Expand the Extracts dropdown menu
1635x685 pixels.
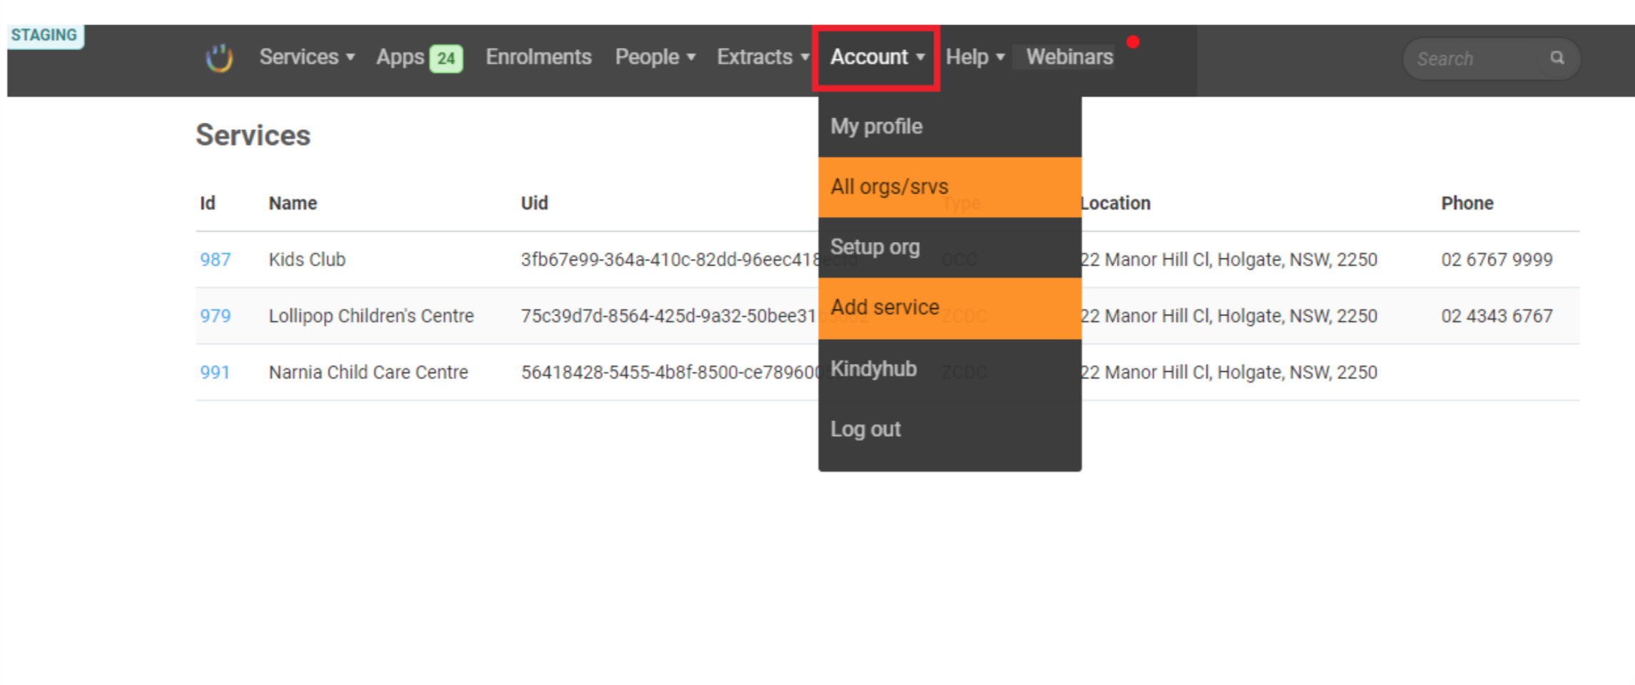click(x=763, y=57)
